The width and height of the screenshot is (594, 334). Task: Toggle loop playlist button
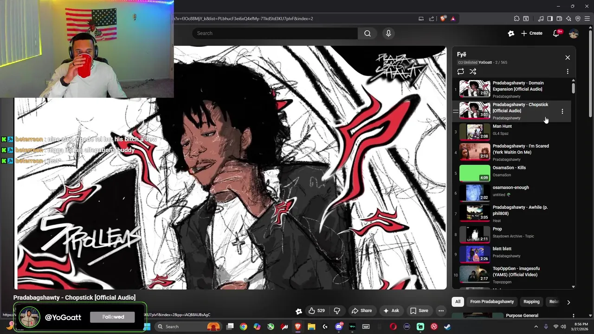460,71
